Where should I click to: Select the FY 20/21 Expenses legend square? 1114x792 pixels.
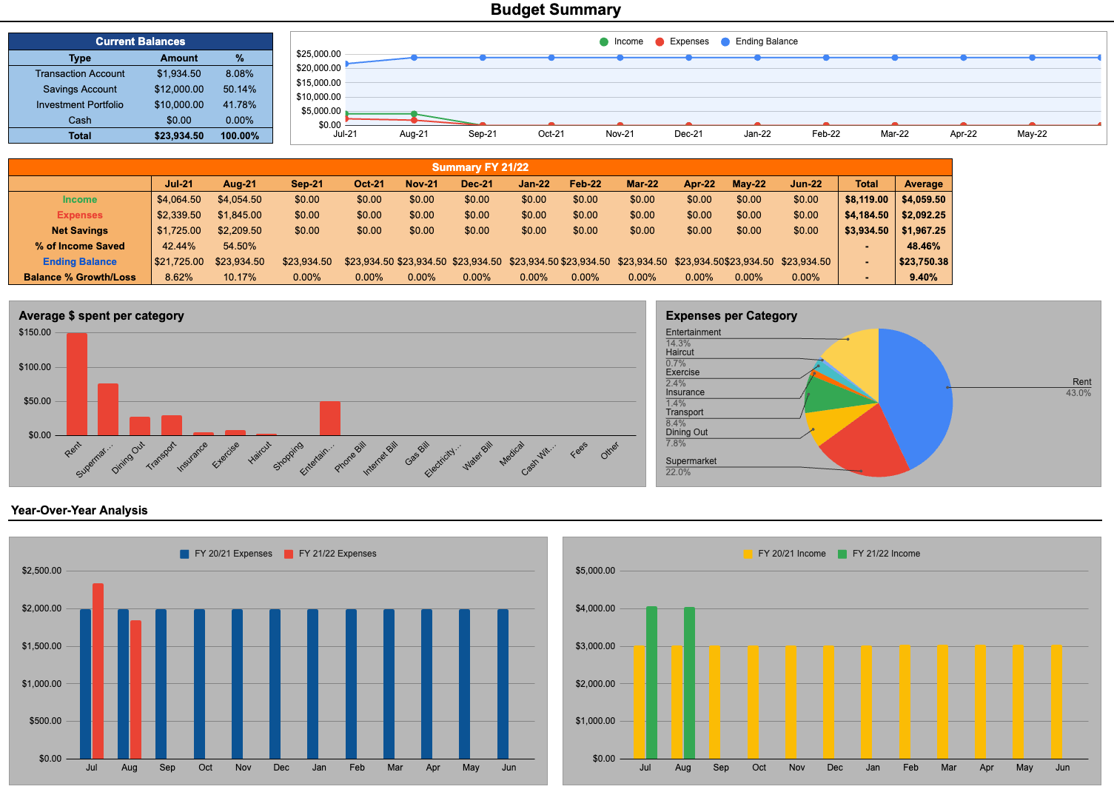(x=184, y=554)
